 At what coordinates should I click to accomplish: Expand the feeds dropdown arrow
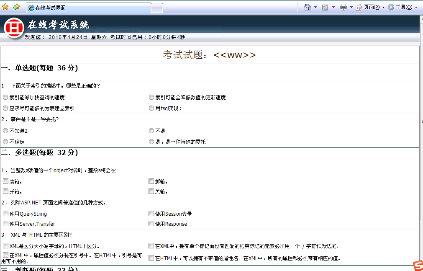[x=333, y=7]
